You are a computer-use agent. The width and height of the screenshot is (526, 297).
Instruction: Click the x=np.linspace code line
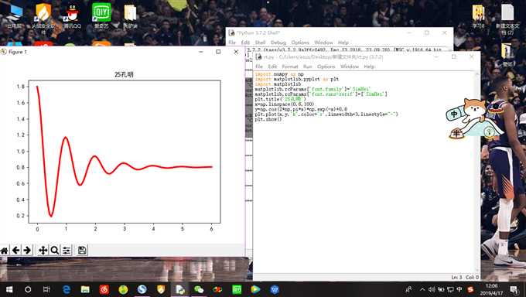pos(284,104)
